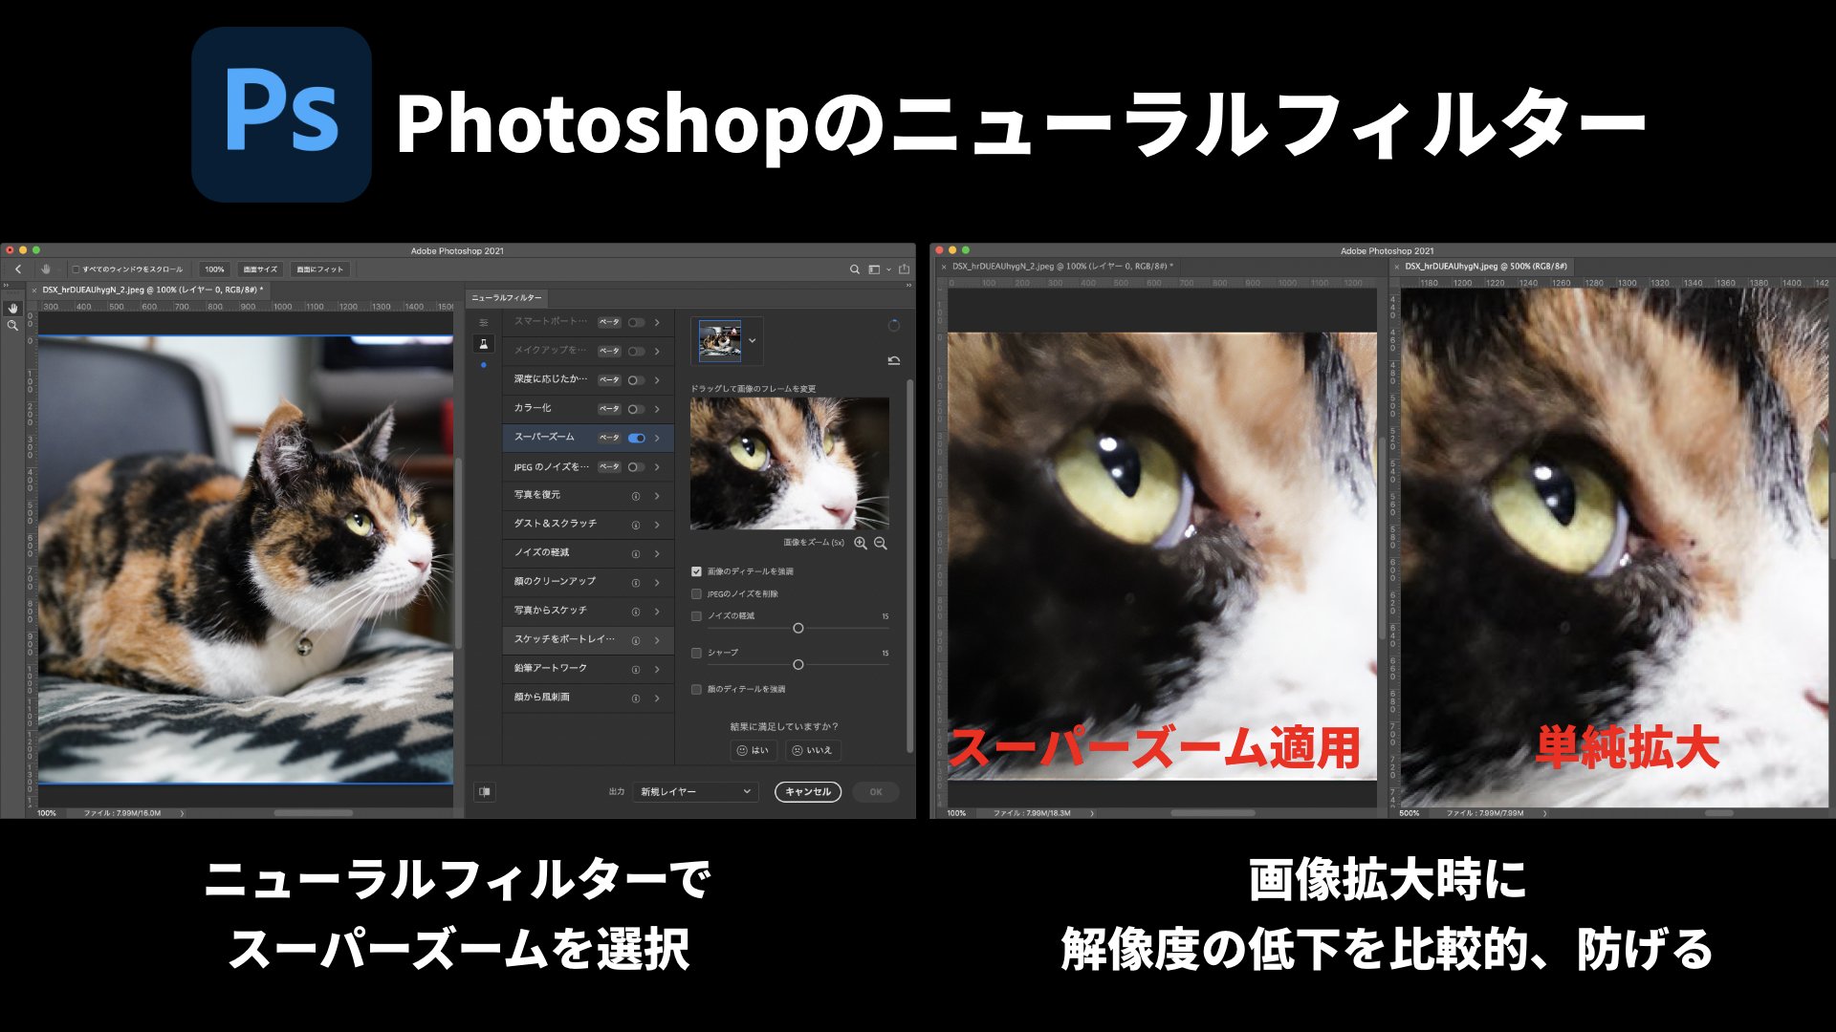This screenshot has width=1836, height=1032.
Task: Expand the 鉛筆アートワーク filter chevron
Action: [657, 669]
